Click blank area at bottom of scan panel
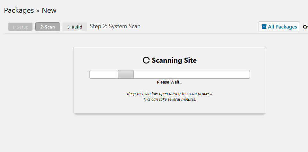Viewport: 308px width, 152px height. [170, 108]
